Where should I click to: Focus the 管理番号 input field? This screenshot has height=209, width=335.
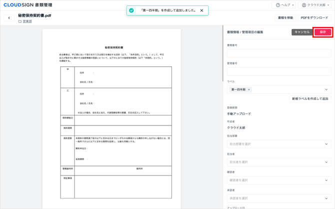279,71
